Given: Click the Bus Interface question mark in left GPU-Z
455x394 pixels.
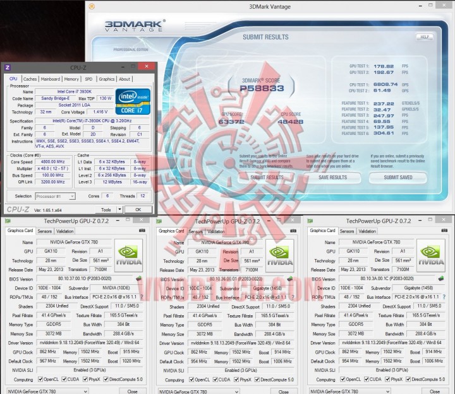Looking at the screenshot, I should (142, 297).
